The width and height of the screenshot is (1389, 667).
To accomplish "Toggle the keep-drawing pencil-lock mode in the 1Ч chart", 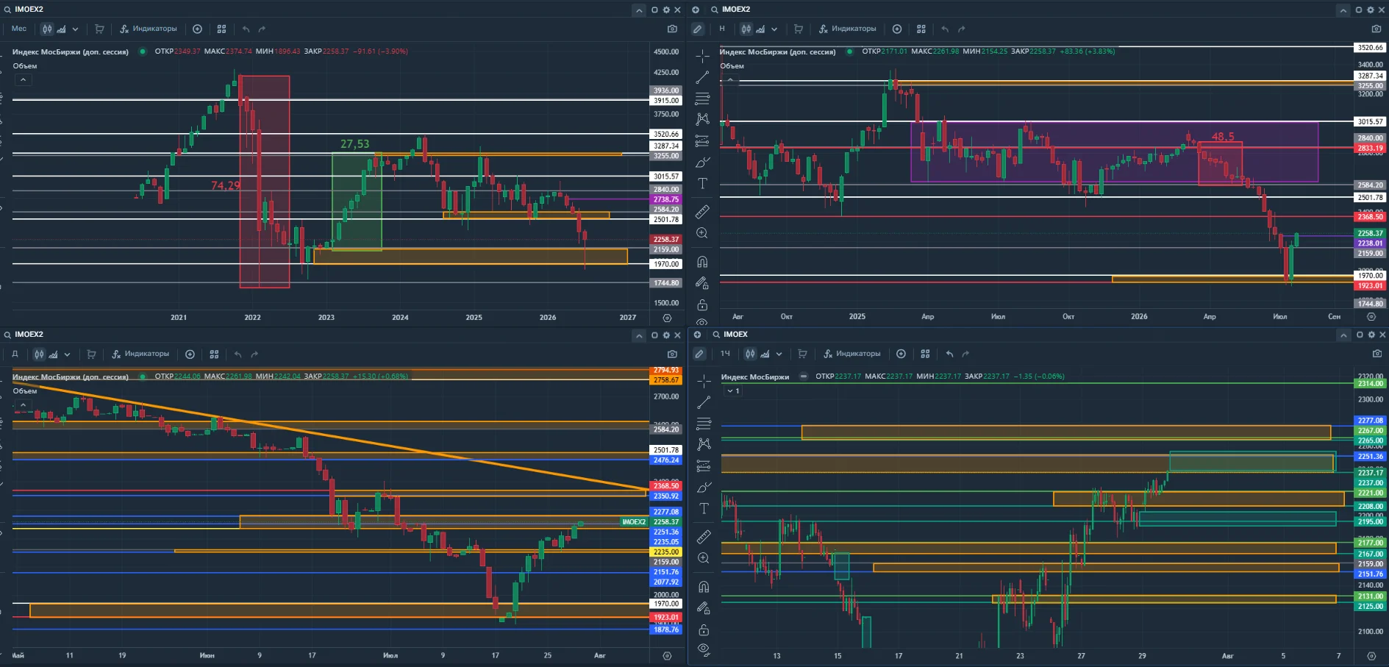I will click(x=704, y=608).
